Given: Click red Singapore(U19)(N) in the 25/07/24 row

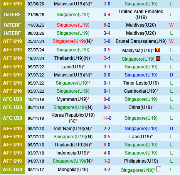Looking at the screenshot, I should click(72, 41).
